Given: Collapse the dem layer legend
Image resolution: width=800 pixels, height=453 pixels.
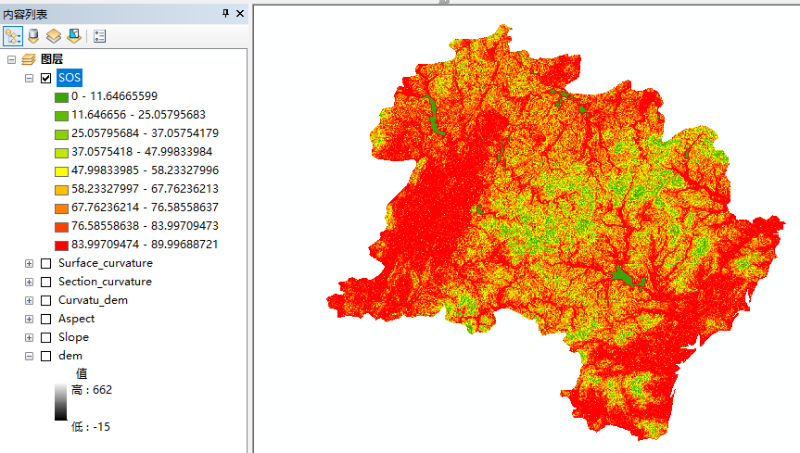Looking at the screenshot, I should coord(29,356).
